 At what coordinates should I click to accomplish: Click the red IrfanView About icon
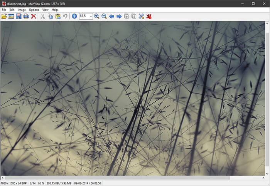pos(149,16)
